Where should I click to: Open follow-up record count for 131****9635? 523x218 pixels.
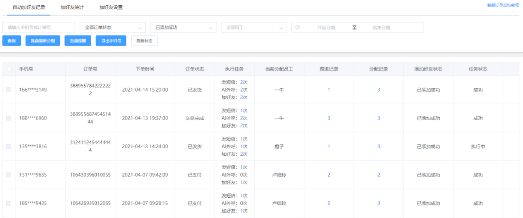pos(329,175)
